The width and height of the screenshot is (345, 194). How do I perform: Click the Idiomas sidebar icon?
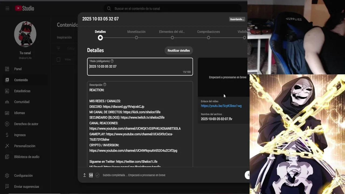pos(7,113)
